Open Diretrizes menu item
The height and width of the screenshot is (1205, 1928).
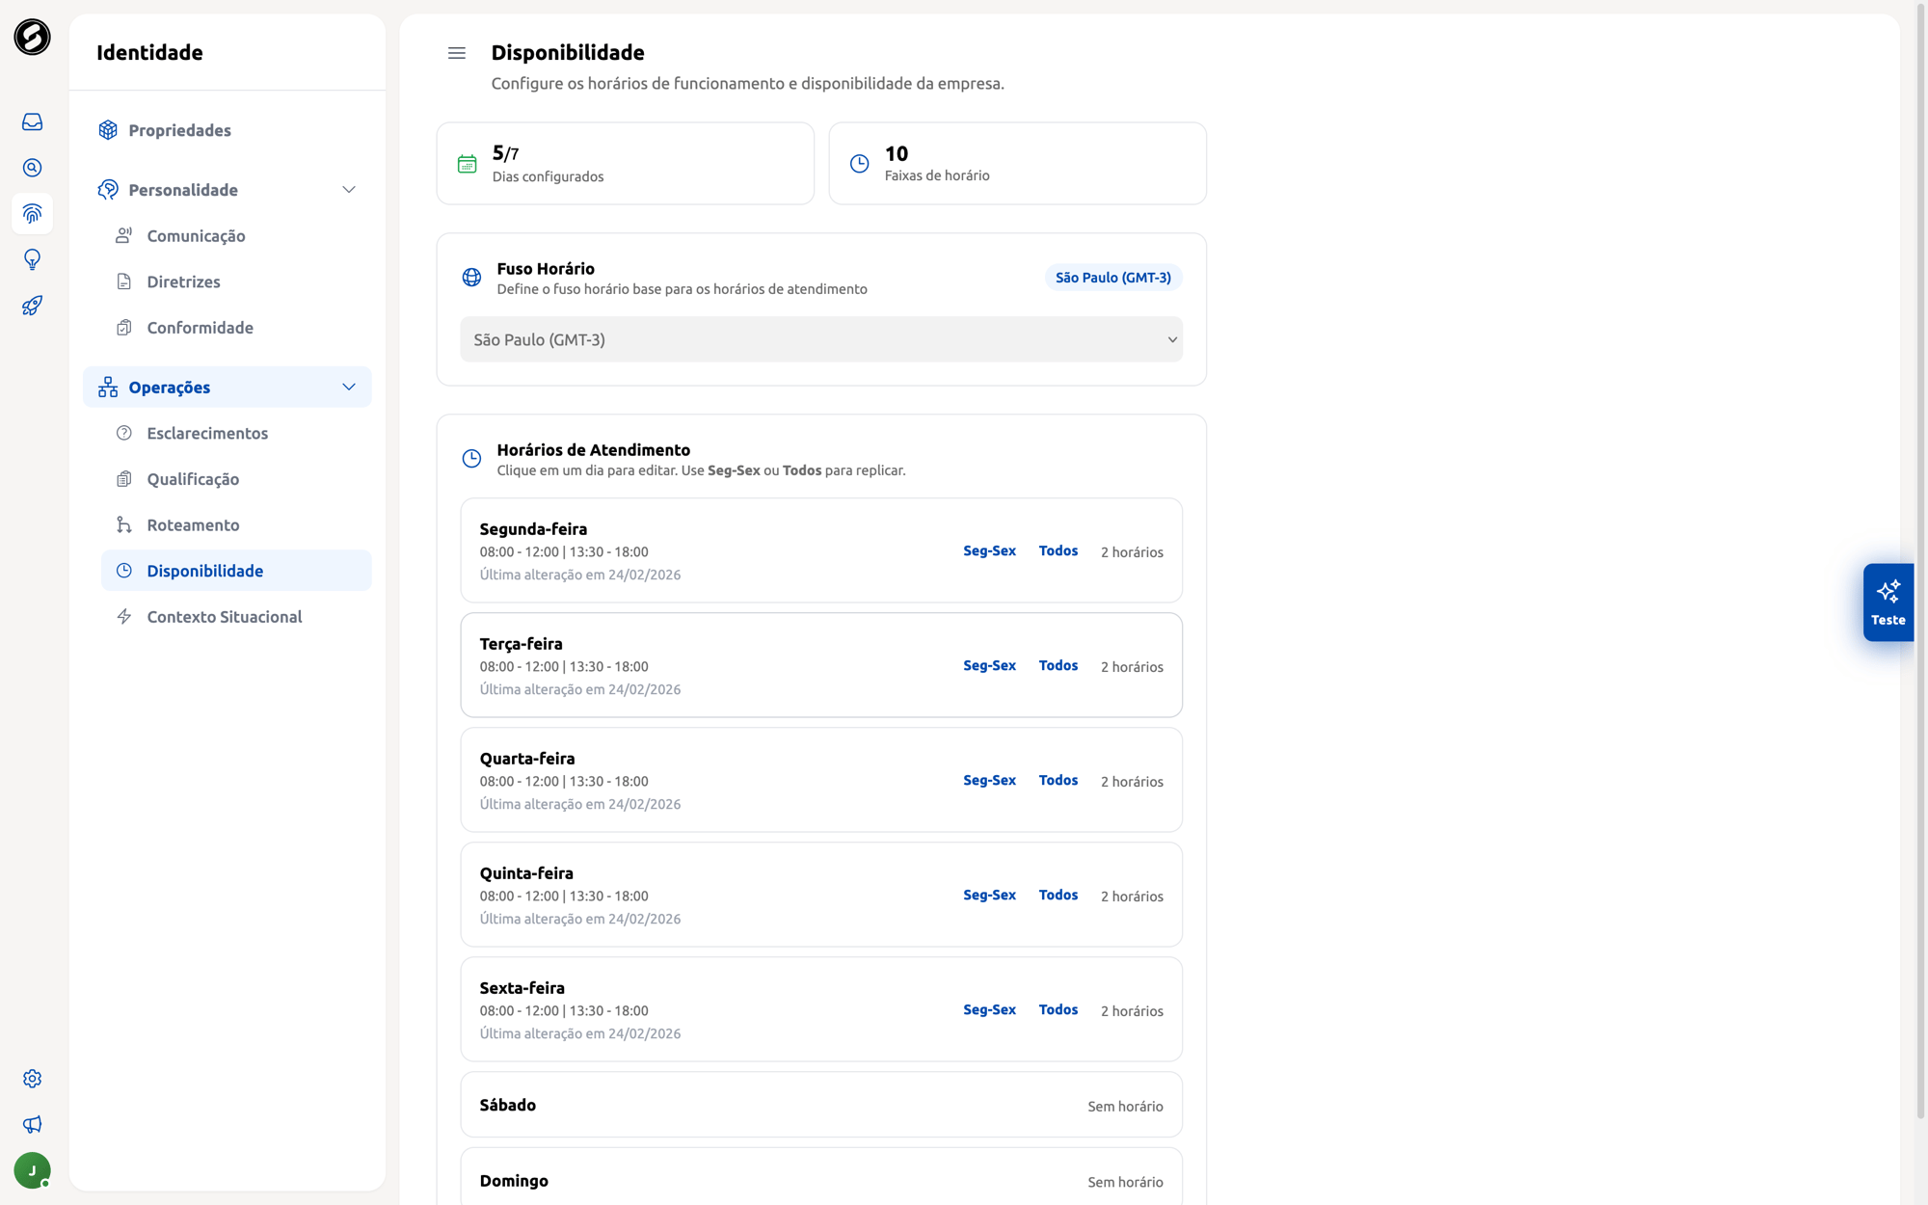click(x=236, y=281)
